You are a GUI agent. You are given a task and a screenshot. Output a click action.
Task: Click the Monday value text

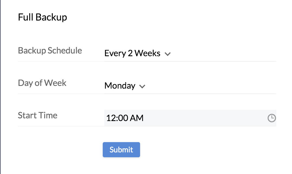pyautogui.click(x=120, y=86)
